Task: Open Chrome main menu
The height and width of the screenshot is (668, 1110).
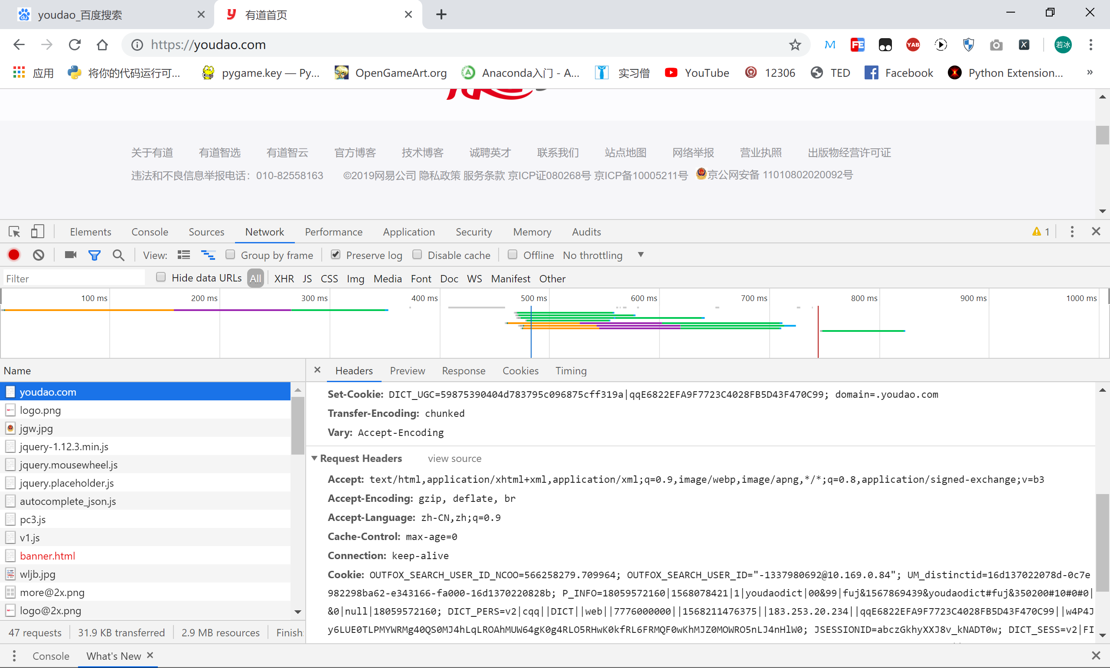Action: [1090, 45]
